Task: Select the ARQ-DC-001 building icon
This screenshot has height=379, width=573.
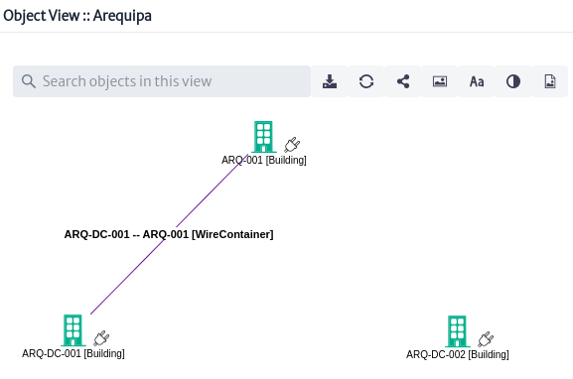Action: click(72, 330)
